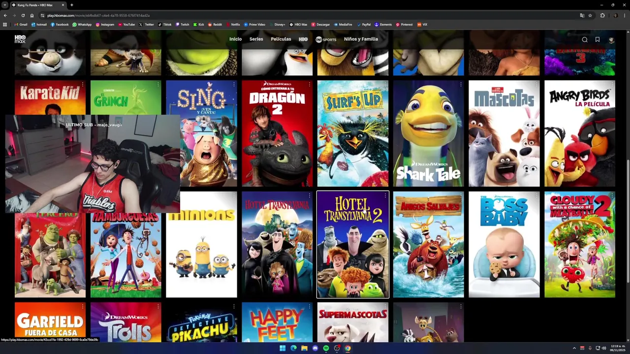This screenshot has width=630, height=354.
Task: Open the Supermascotas poster
Action: [353, 322]
